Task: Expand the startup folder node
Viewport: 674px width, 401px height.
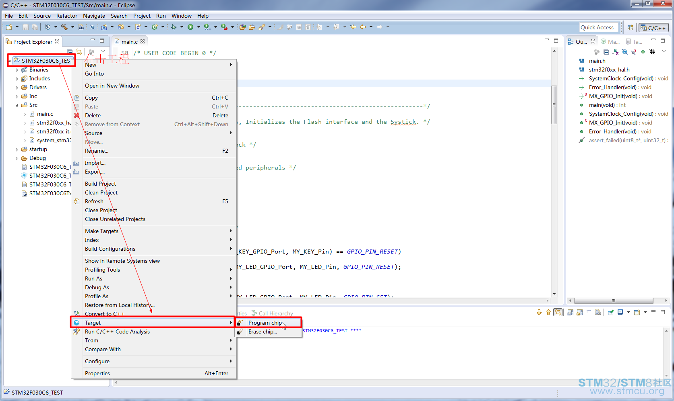Action: point(17,149)
